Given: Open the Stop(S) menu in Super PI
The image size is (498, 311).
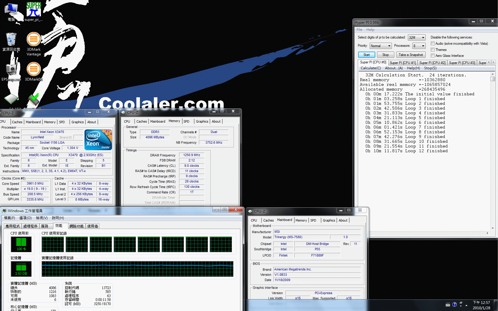Looking at the screenshot, I should tap(430, 68).
